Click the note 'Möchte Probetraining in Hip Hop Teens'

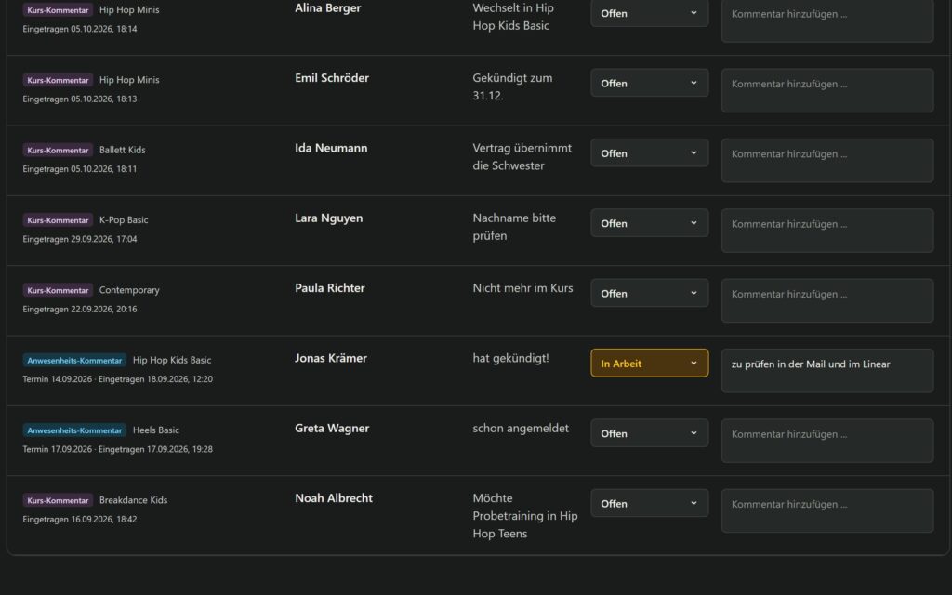[525, 515]
